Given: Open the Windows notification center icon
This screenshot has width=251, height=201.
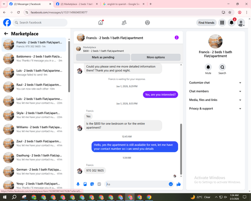Looking at the screenshot, I should (x=244, y=197).
